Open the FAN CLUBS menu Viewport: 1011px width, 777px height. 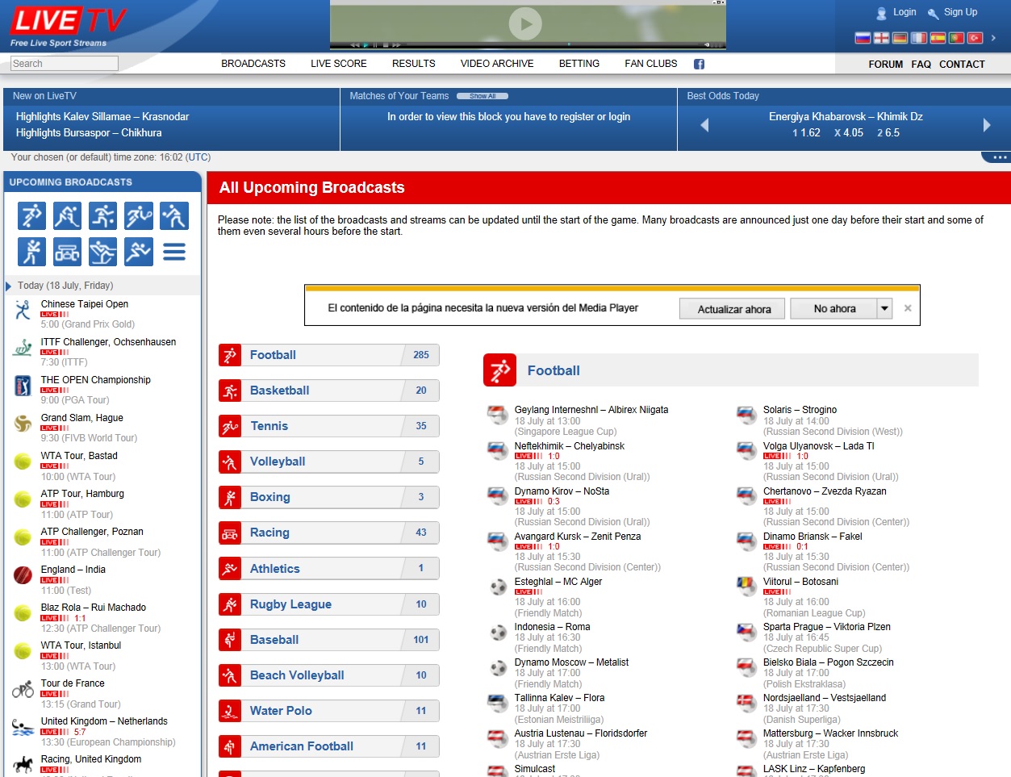651,64
